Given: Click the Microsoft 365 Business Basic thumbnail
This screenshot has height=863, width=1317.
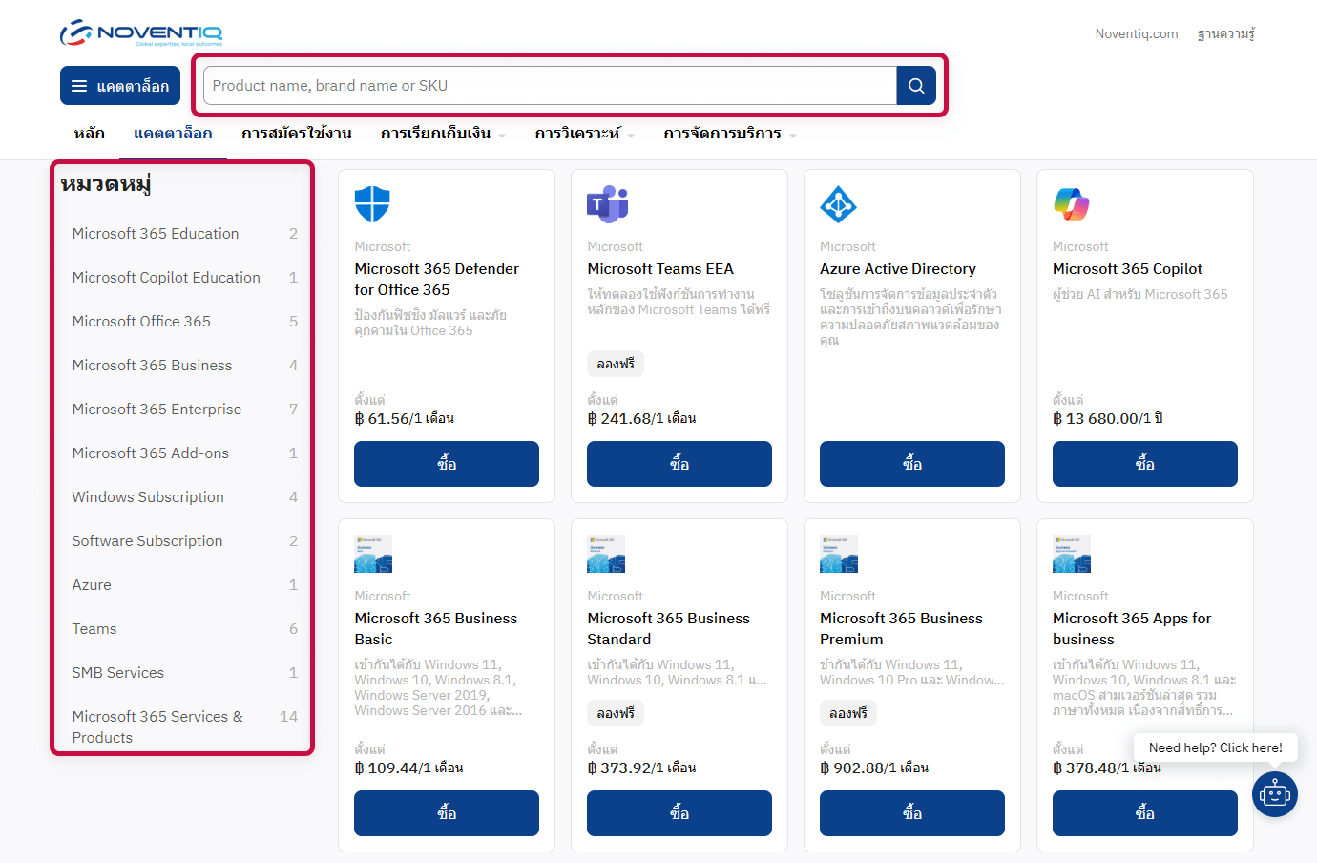Looking at the screenshot, I should pyautogui.click(x=372, y=553).
